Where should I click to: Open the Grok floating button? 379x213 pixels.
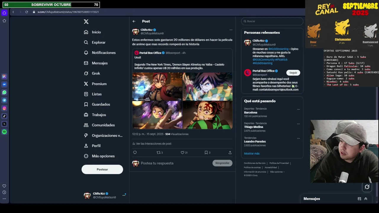click(x=367, y=187)
